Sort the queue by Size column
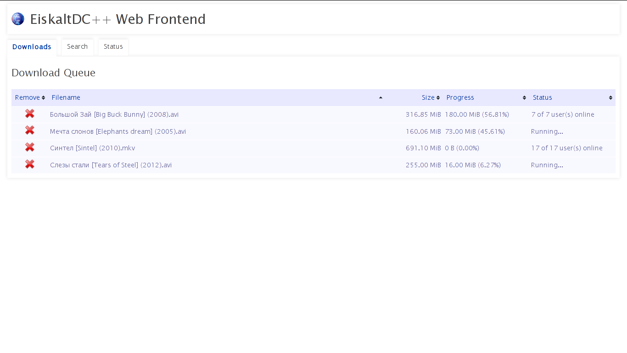Screen dimensions: 627x353 click(x=438, y=97)
